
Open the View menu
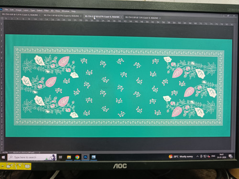click(57, 11)
